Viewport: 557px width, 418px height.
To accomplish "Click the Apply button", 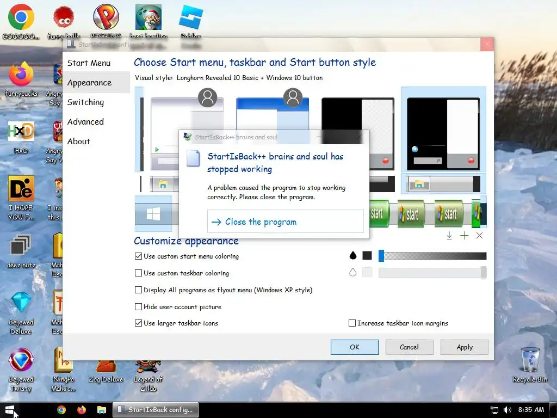I will [465, 347].
